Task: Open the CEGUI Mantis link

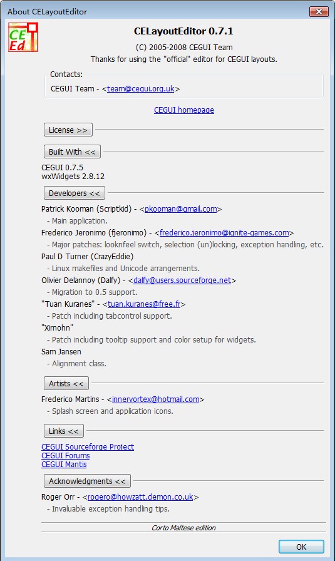Action: pyautogui.click(x=64, y=465)
